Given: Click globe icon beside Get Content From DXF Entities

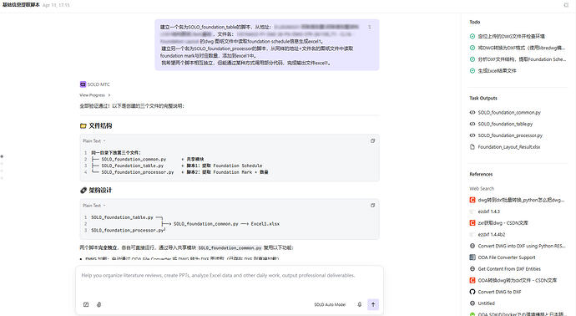Looking at the screenshot, I should point(472,269).
